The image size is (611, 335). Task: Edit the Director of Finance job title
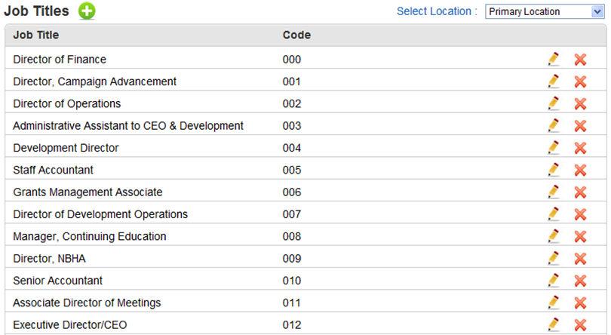coord(554,60)
